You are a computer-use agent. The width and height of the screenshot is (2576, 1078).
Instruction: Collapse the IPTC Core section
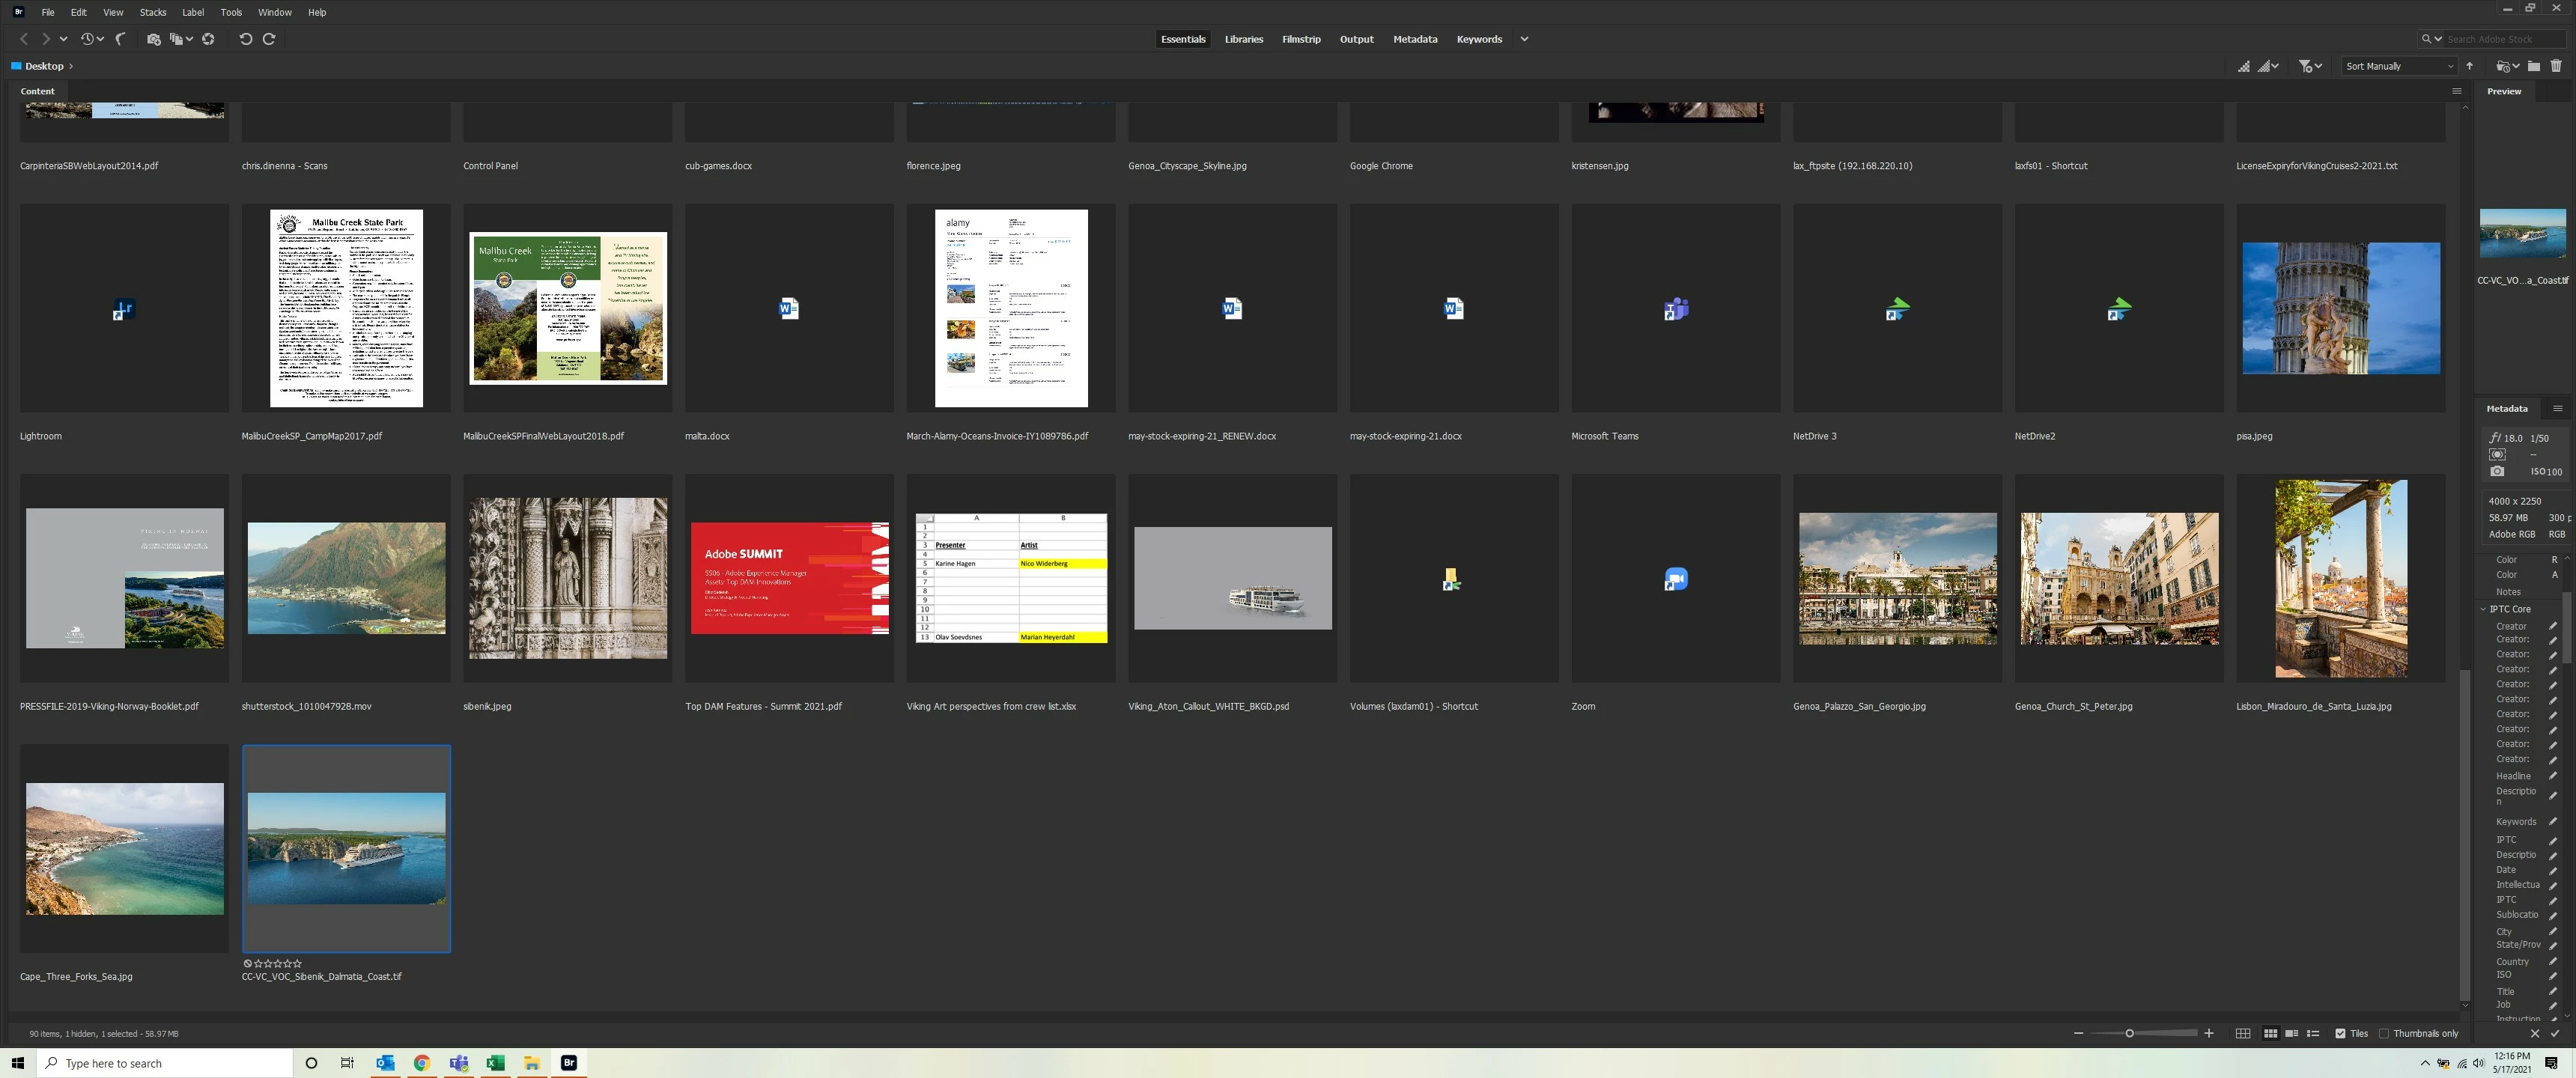pos(2483,609)
